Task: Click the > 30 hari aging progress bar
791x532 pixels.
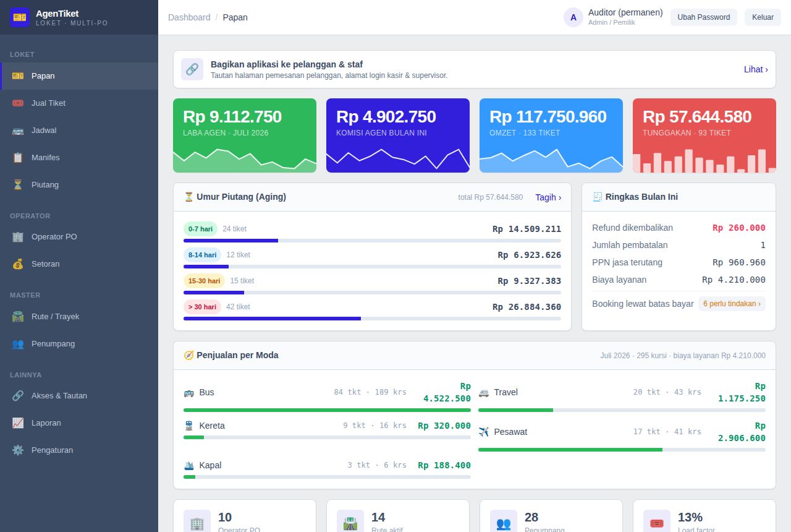Action: click(x=372, y=318)
